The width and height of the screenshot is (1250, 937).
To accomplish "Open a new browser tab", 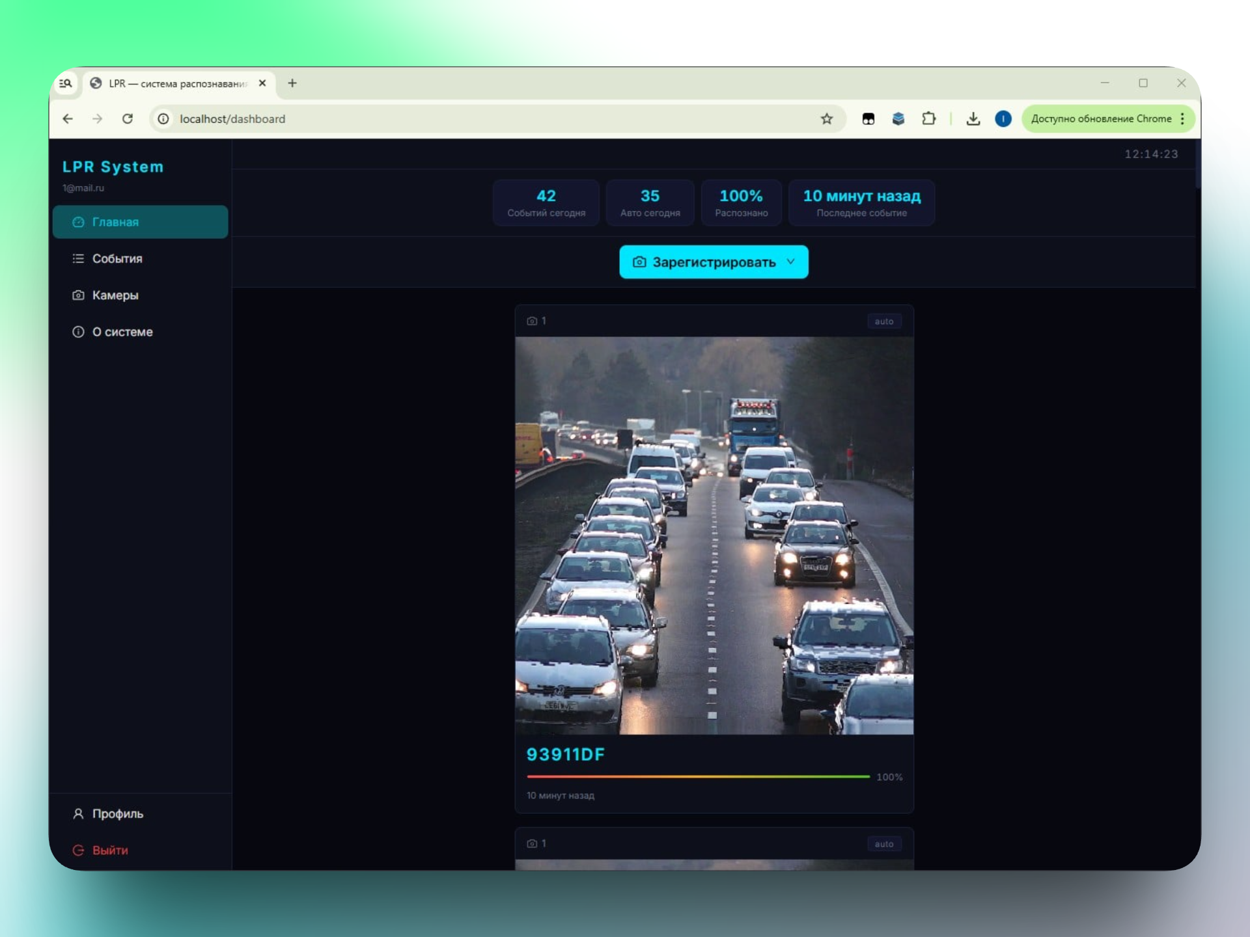I will click(x=292, y=83).
